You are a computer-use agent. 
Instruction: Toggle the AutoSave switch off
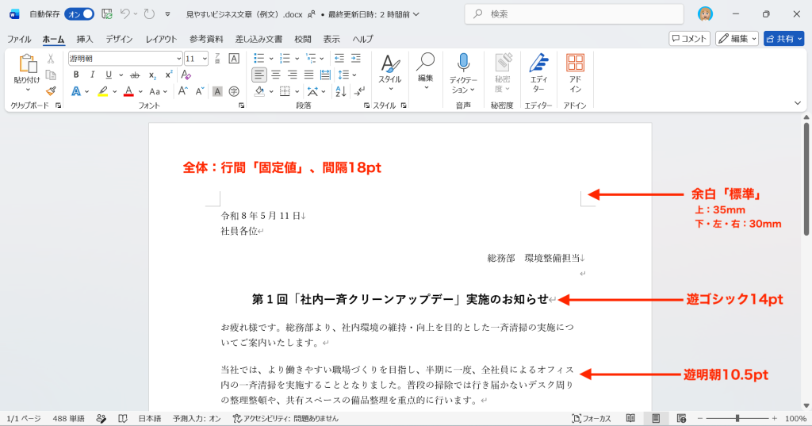79,14
